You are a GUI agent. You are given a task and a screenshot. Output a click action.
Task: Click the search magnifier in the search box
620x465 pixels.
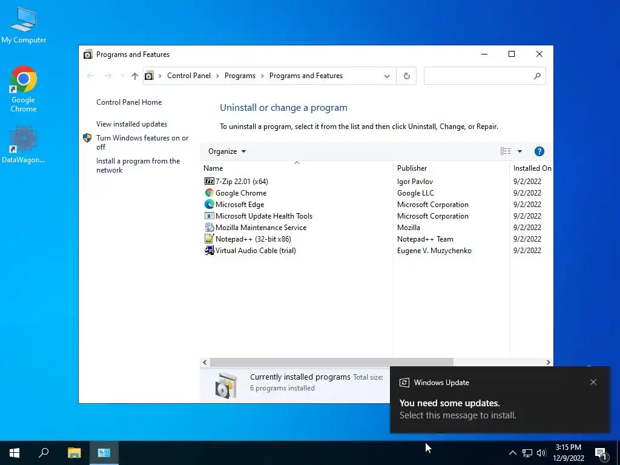coord(537,76)
